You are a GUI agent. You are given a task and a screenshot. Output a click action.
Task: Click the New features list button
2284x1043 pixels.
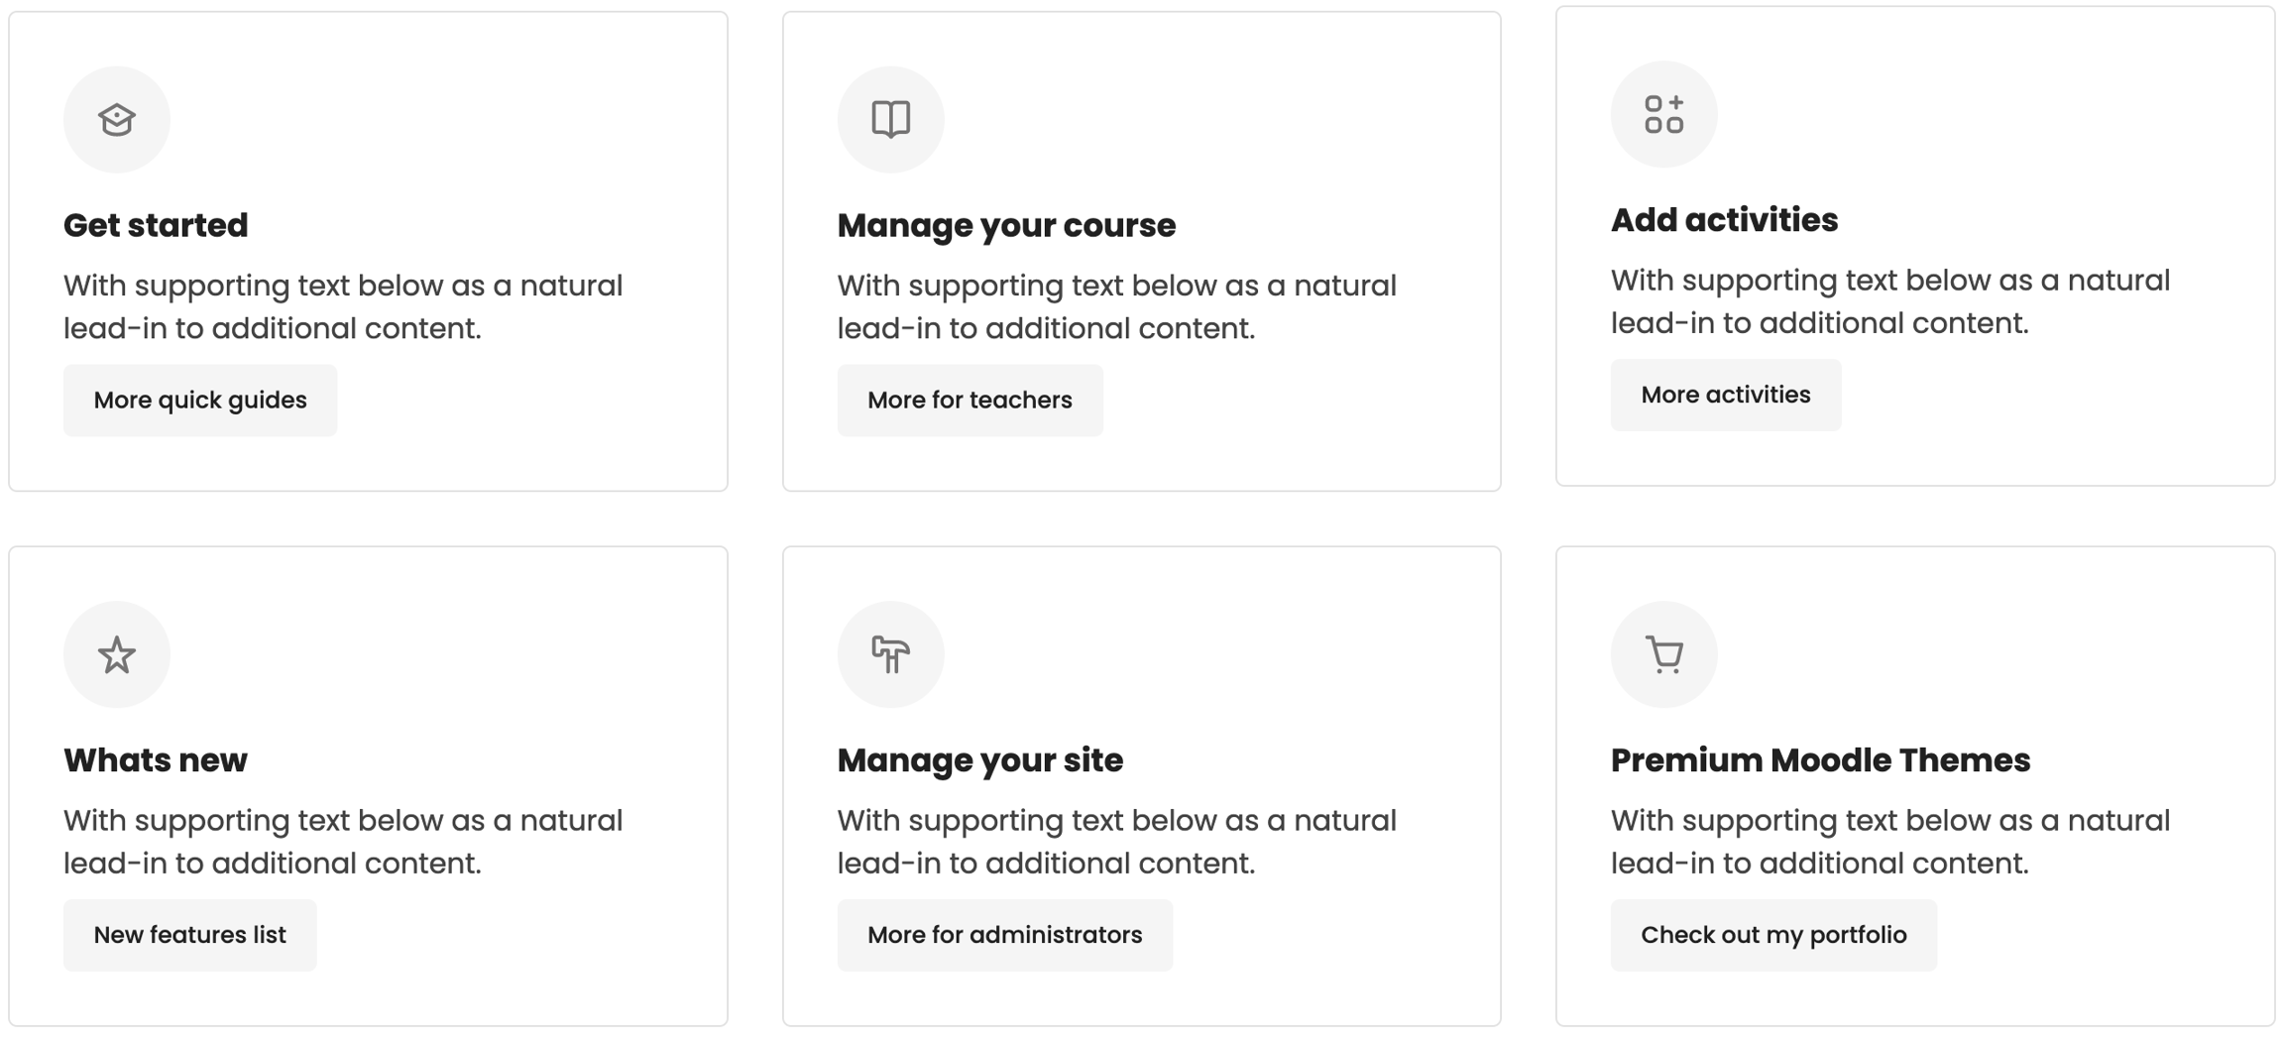coord(189,935)
